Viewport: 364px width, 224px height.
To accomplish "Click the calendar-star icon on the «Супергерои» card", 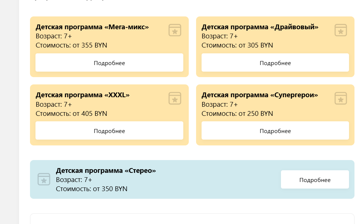I will point(341,98).
